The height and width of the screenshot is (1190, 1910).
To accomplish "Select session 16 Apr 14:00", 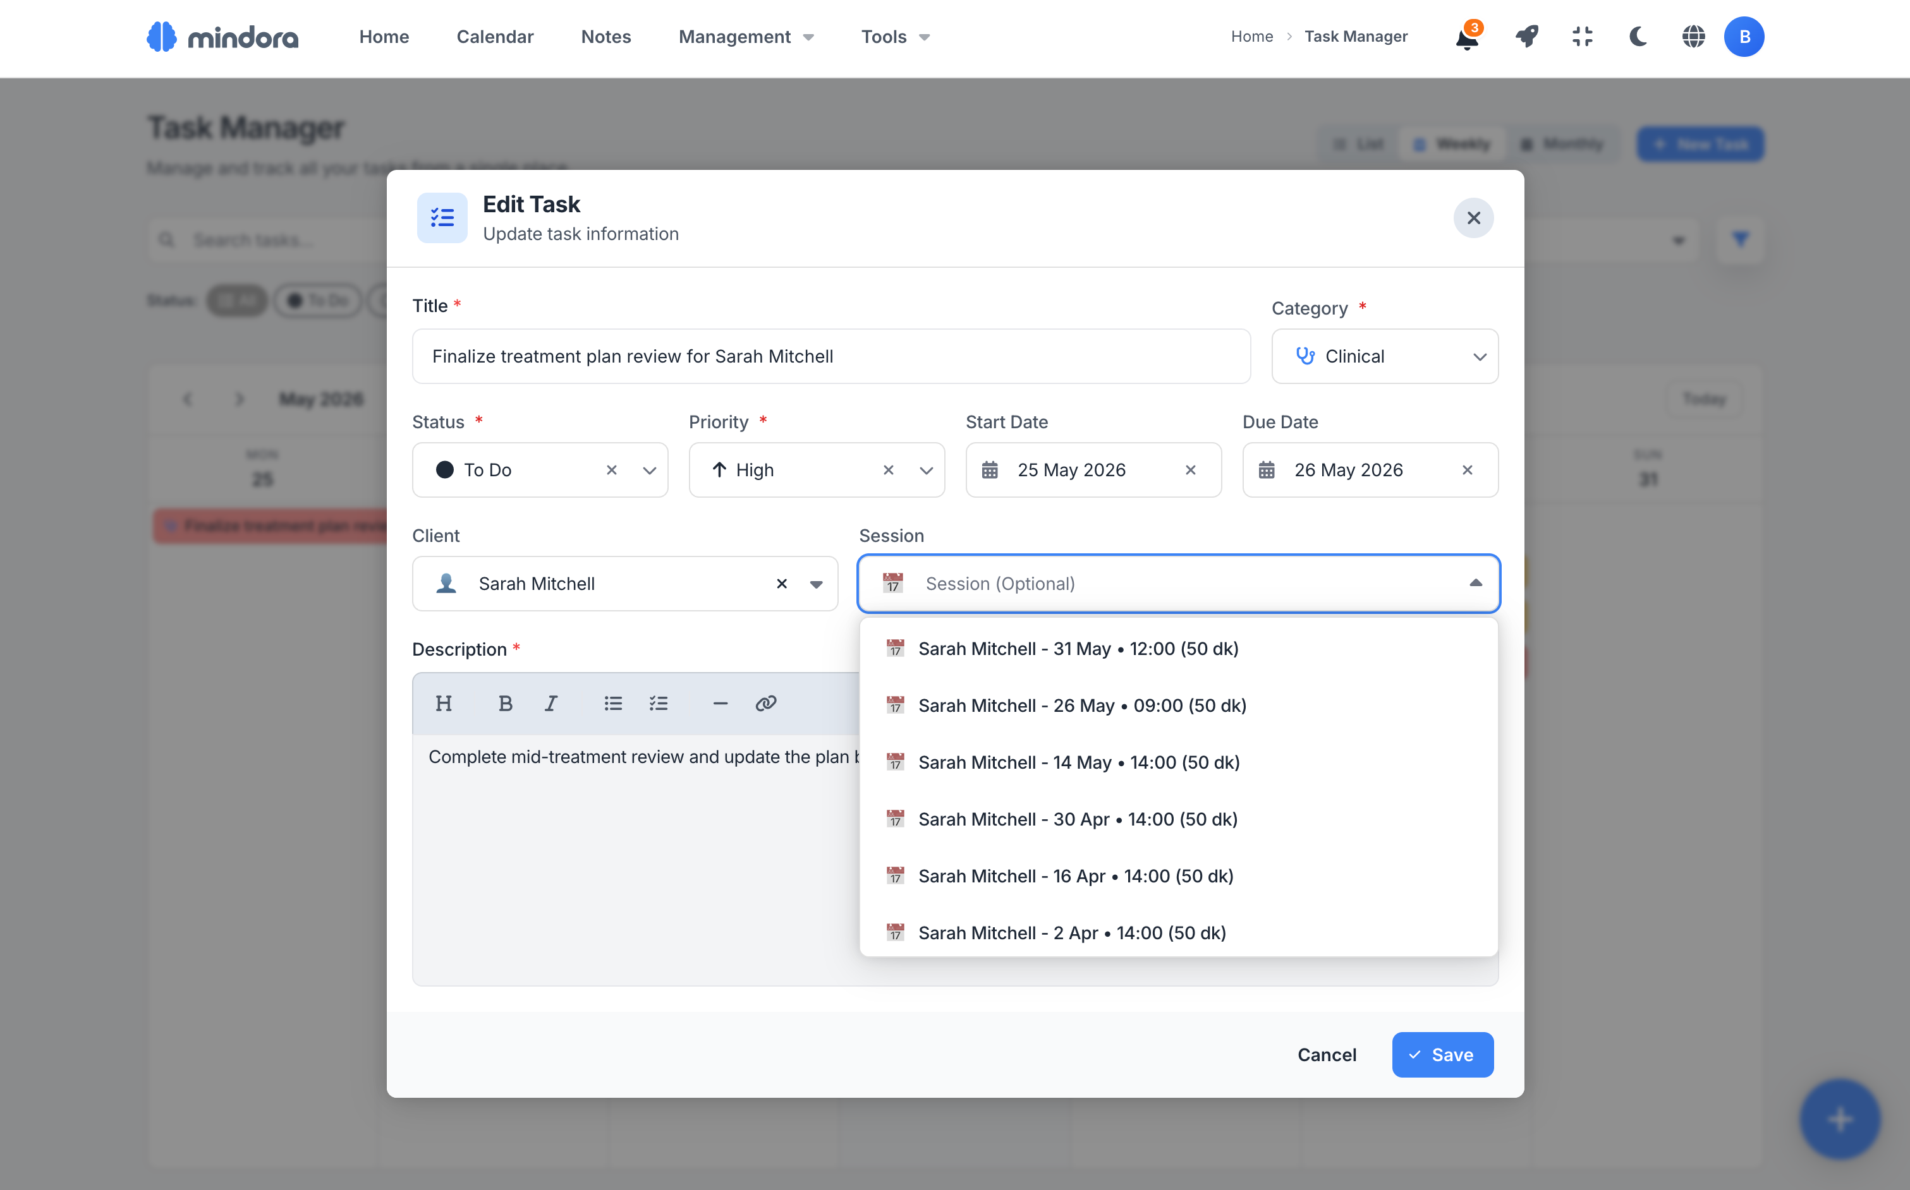I will pyautogui.click(x=1179, y=876).
